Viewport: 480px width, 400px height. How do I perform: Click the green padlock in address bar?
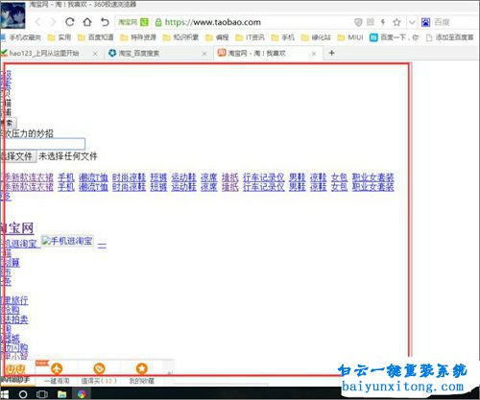[x=158, y=22]
